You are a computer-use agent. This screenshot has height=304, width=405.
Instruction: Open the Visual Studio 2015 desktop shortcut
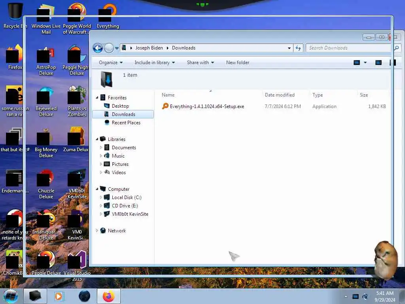tap(77, 266)
